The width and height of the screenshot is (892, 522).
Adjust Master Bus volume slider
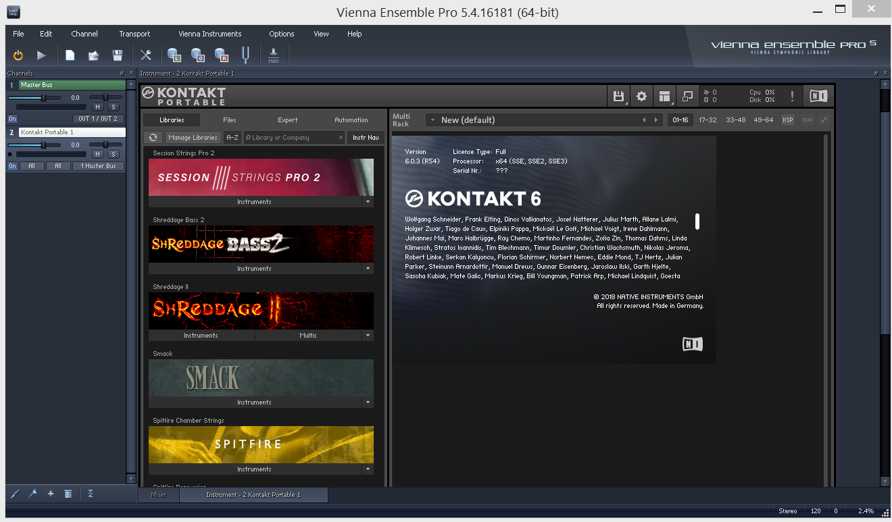point(34,97)
